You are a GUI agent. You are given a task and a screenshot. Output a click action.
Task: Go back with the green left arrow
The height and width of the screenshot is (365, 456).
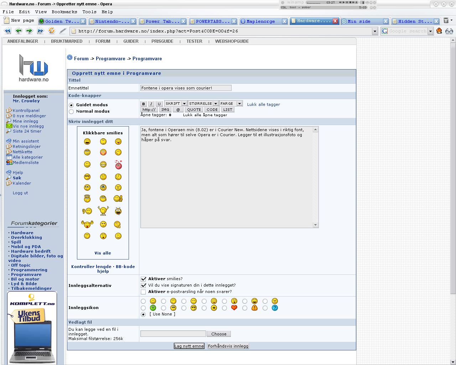pyautogui.click(x=19, y=31)
